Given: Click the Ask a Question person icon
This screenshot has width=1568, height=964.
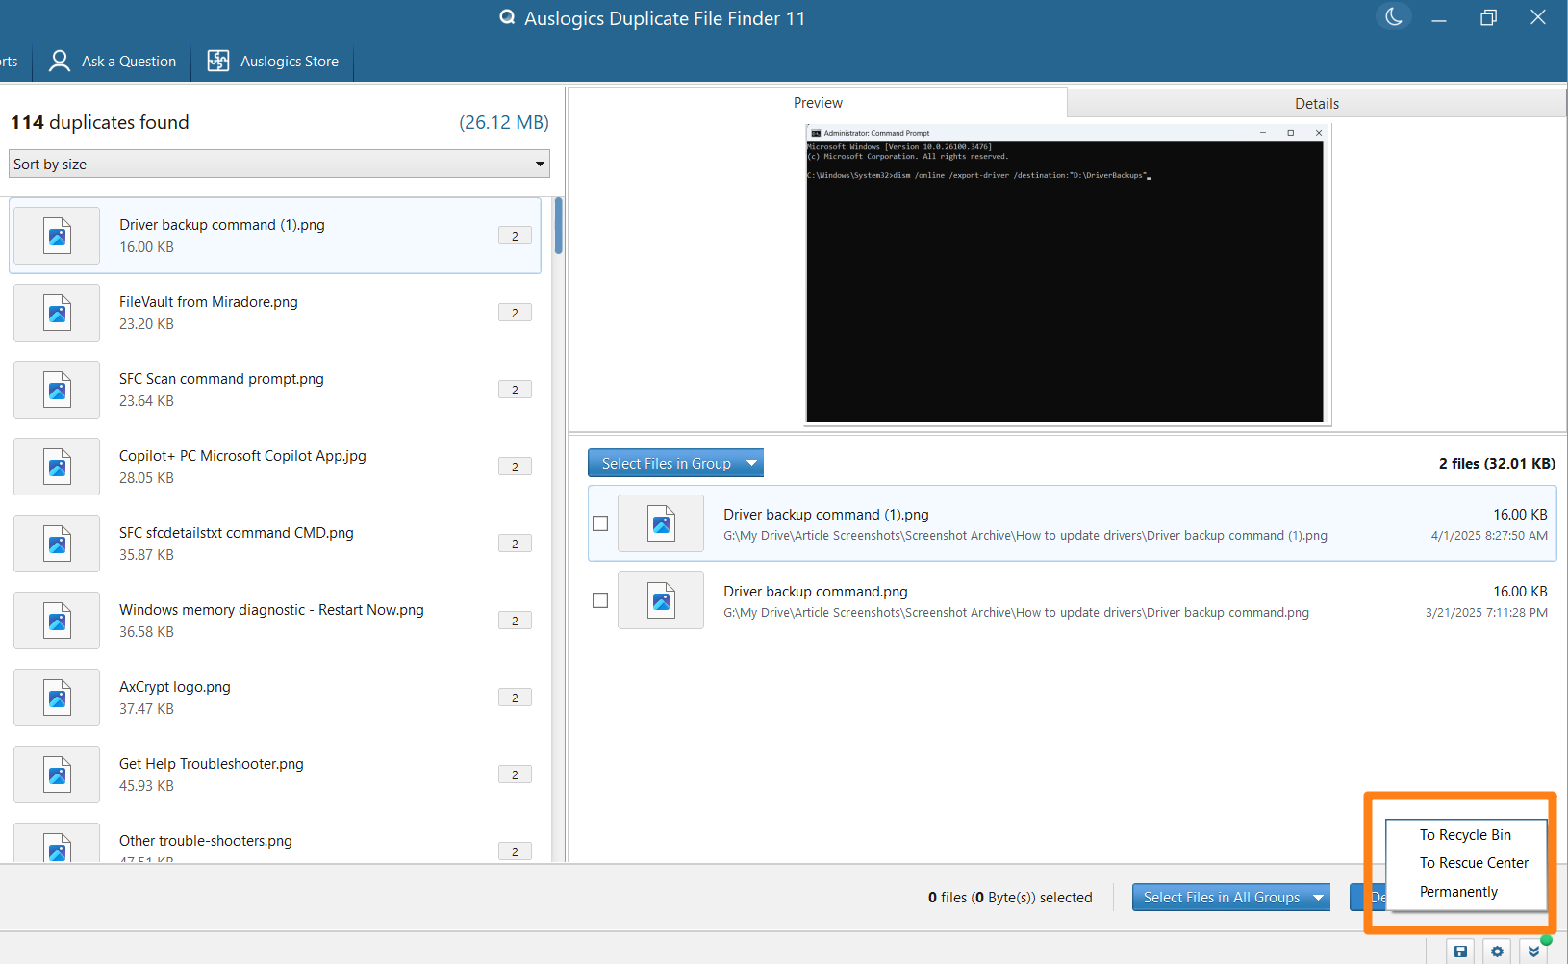Looking at the screenshot, I should [x=60, y=62].
